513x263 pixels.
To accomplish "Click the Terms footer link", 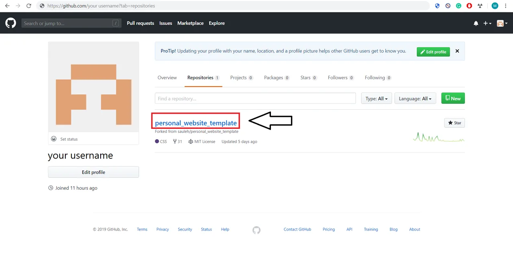I will click(142, 229).
